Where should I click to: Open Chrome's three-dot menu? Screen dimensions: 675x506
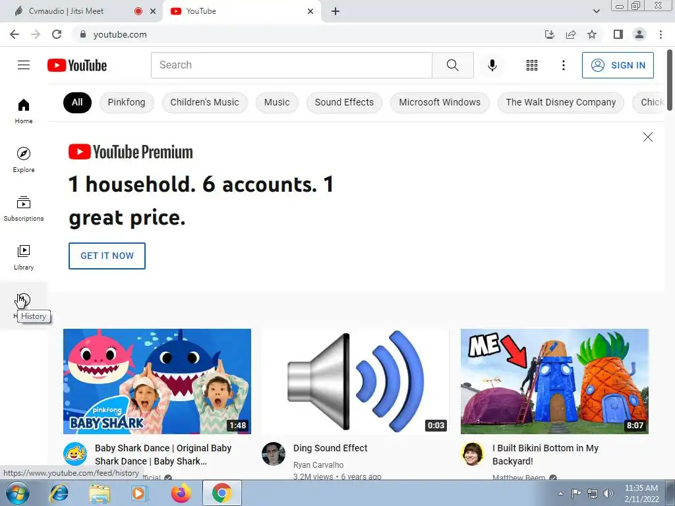(x=660, y=34)
